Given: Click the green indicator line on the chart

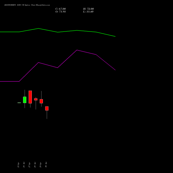Looking at the screenshot, I should pyautogui.click(x=58, y=32).
